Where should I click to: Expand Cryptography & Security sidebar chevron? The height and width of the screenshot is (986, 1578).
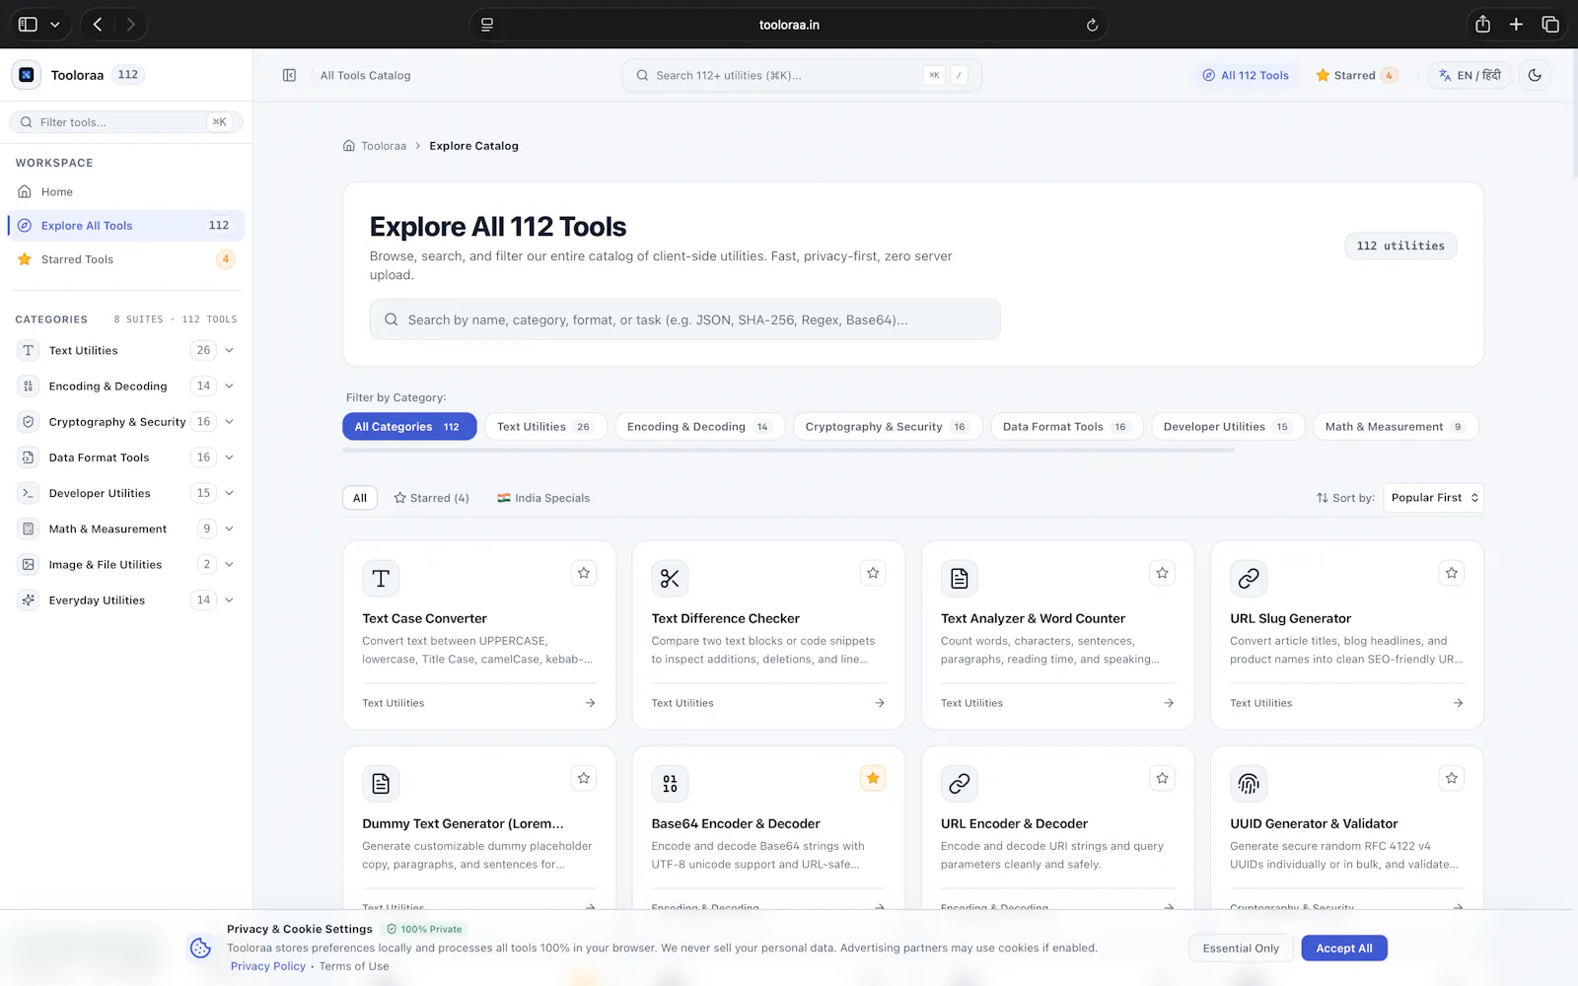click(x=229, y=421)
